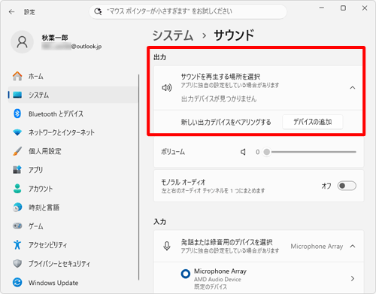Viewport: 376px width, 294px height.
Task: Collapse the サウンドを再生する場所を選択 section
Action: [x=353, y=88]
